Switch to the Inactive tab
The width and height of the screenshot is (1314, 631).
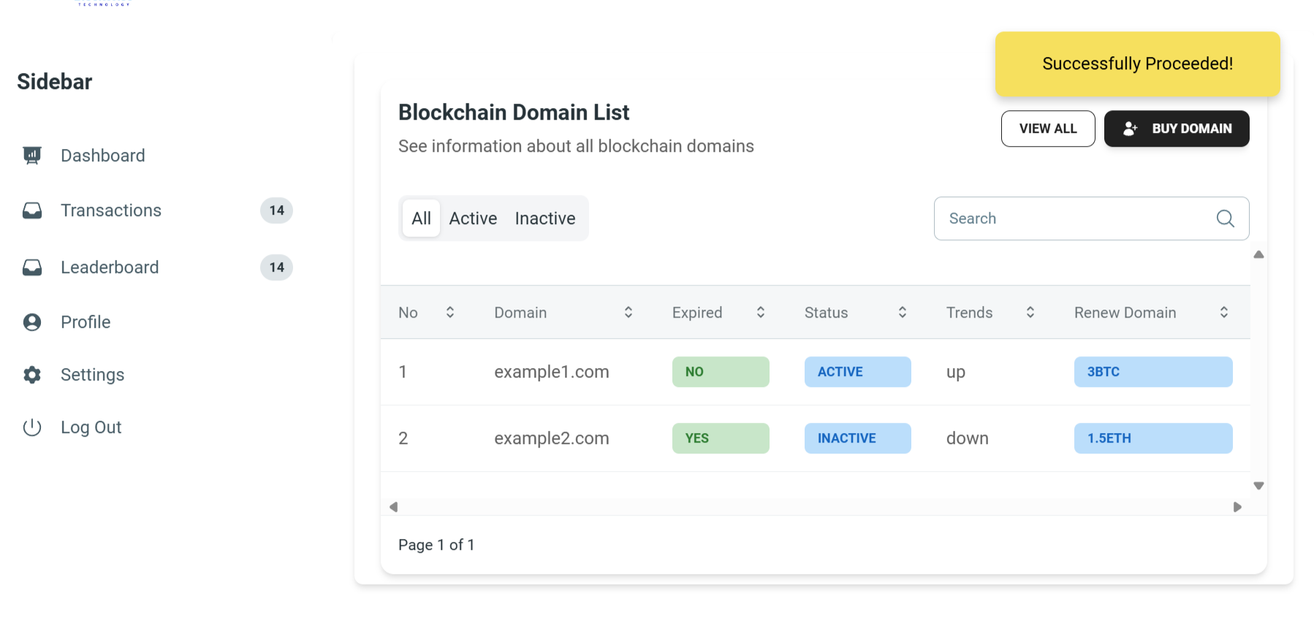pos(545,218)
